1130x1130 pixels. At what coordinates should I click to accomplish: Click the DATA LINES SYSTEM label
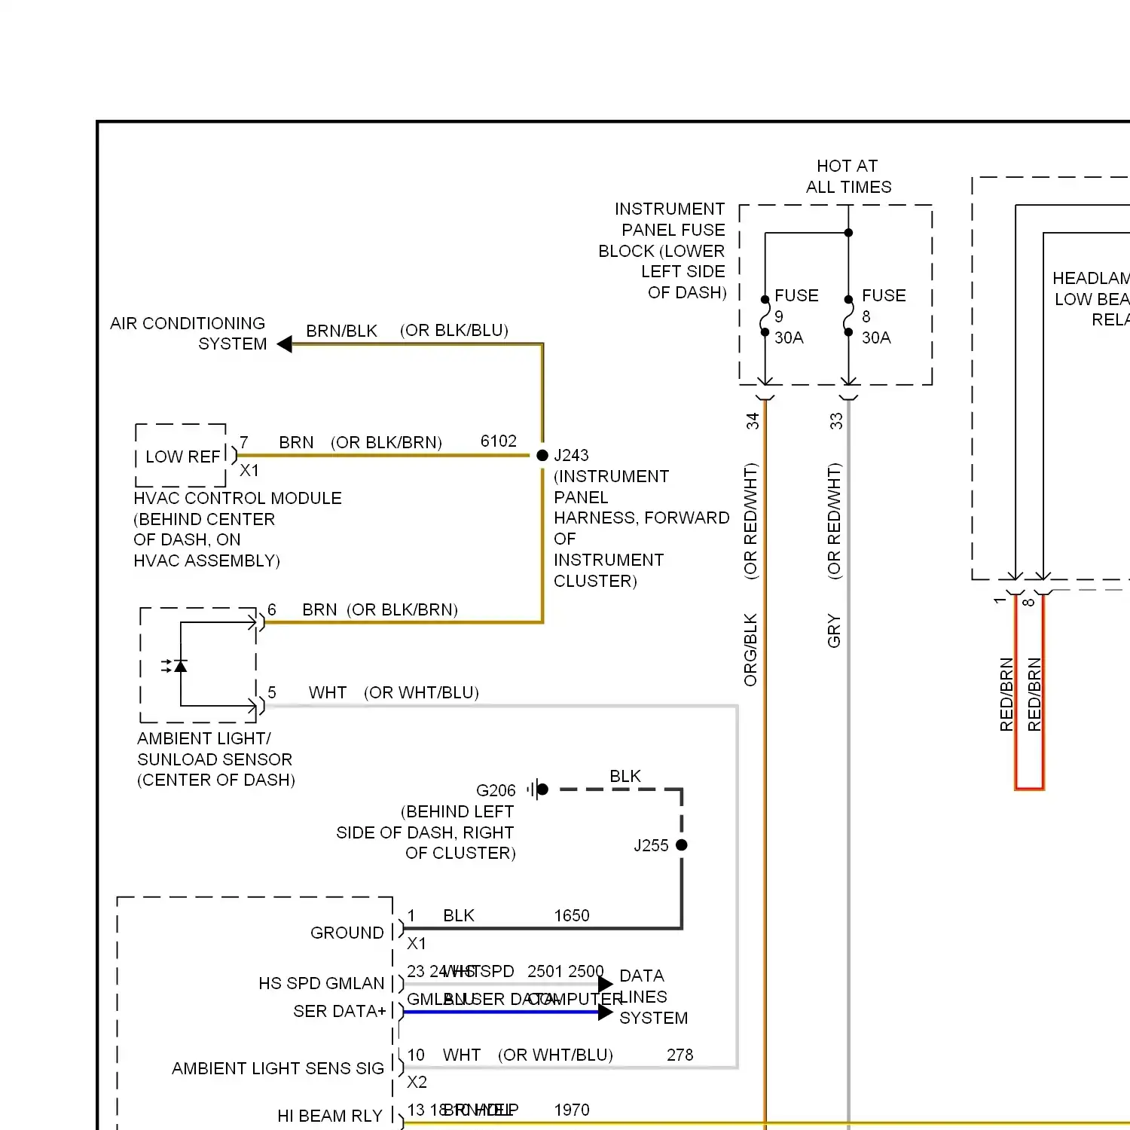pos(654,997)
